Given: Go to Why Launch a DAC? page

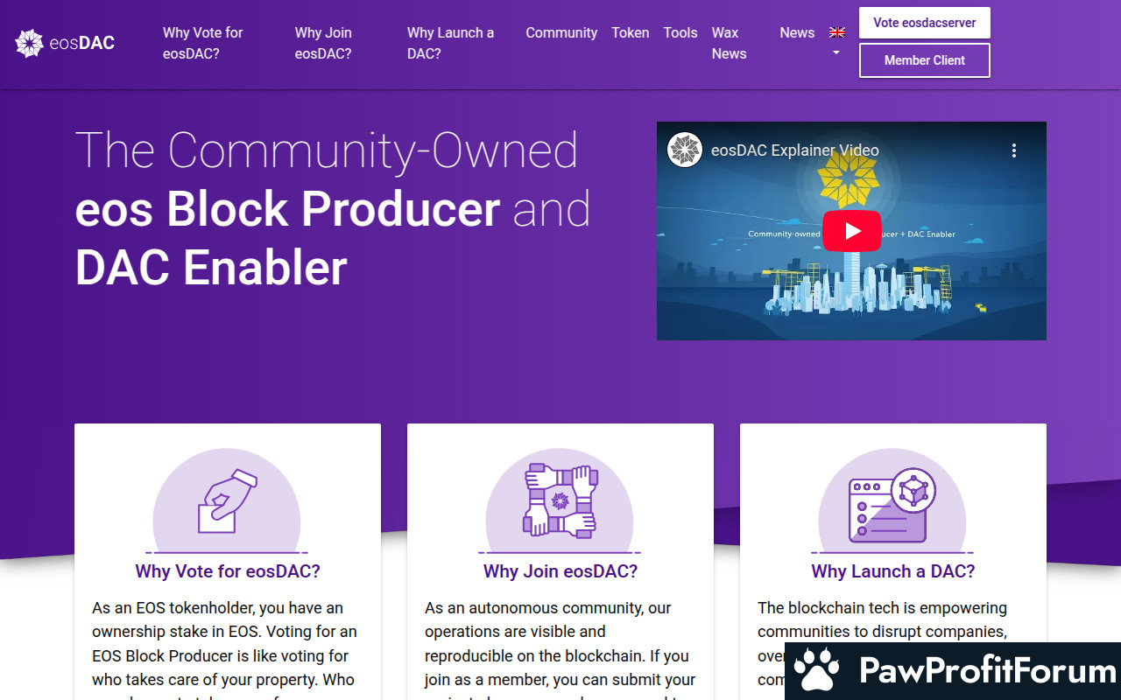Looking at the screenshot, I should coord(450,43).
